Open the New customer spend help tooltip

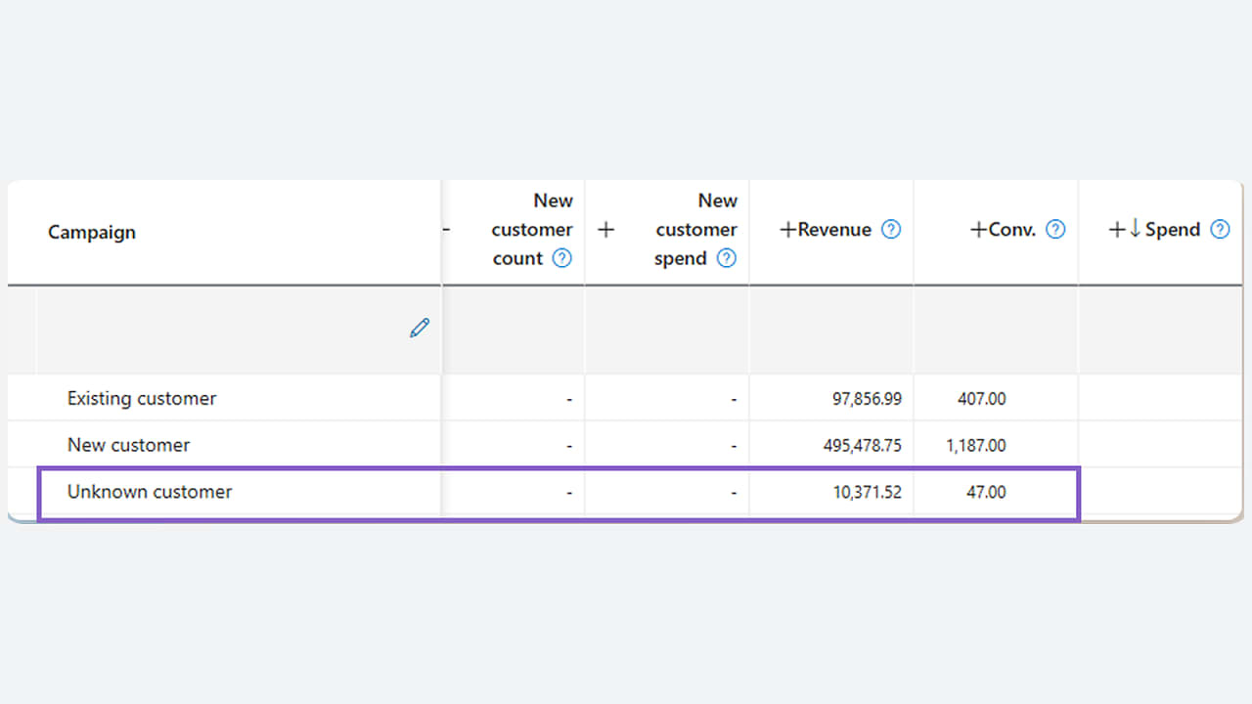726,258
